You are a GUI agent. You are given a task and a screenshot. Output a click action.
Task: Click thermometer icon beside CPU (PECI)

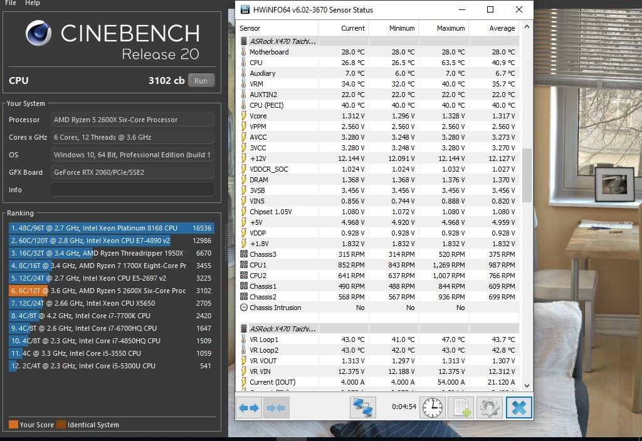(x=244, y=105)
